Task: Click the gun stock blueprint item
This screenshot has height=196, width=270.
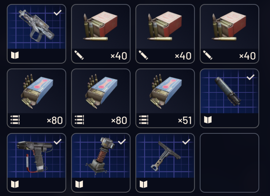Action: [x=165, y=163]
